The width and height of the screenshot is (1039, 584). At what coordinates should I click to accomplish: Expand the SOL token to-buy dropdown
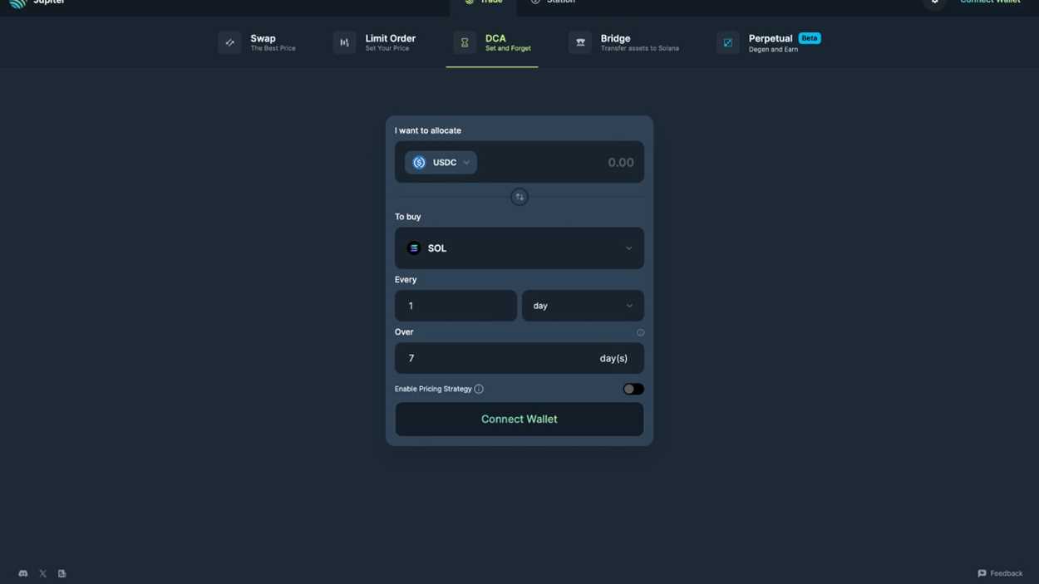click(519, 248)
